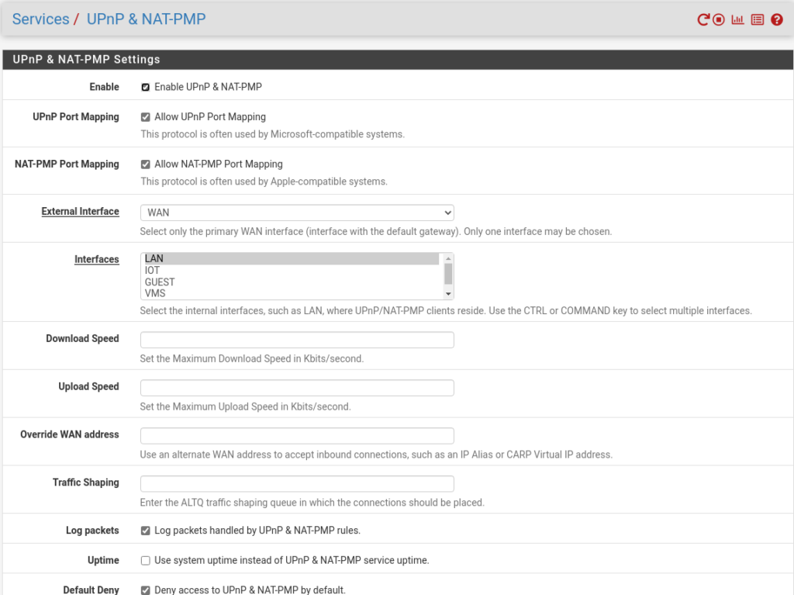
Task: Select IOT in the Interfaces list
Action: 153,271
